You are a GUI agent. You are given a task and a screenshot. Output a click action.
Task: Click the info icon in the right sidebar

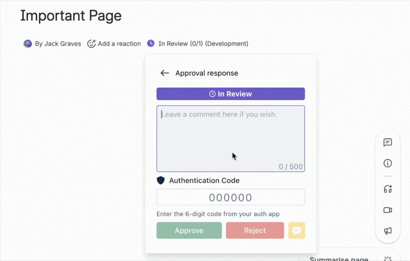coord(387,163)
